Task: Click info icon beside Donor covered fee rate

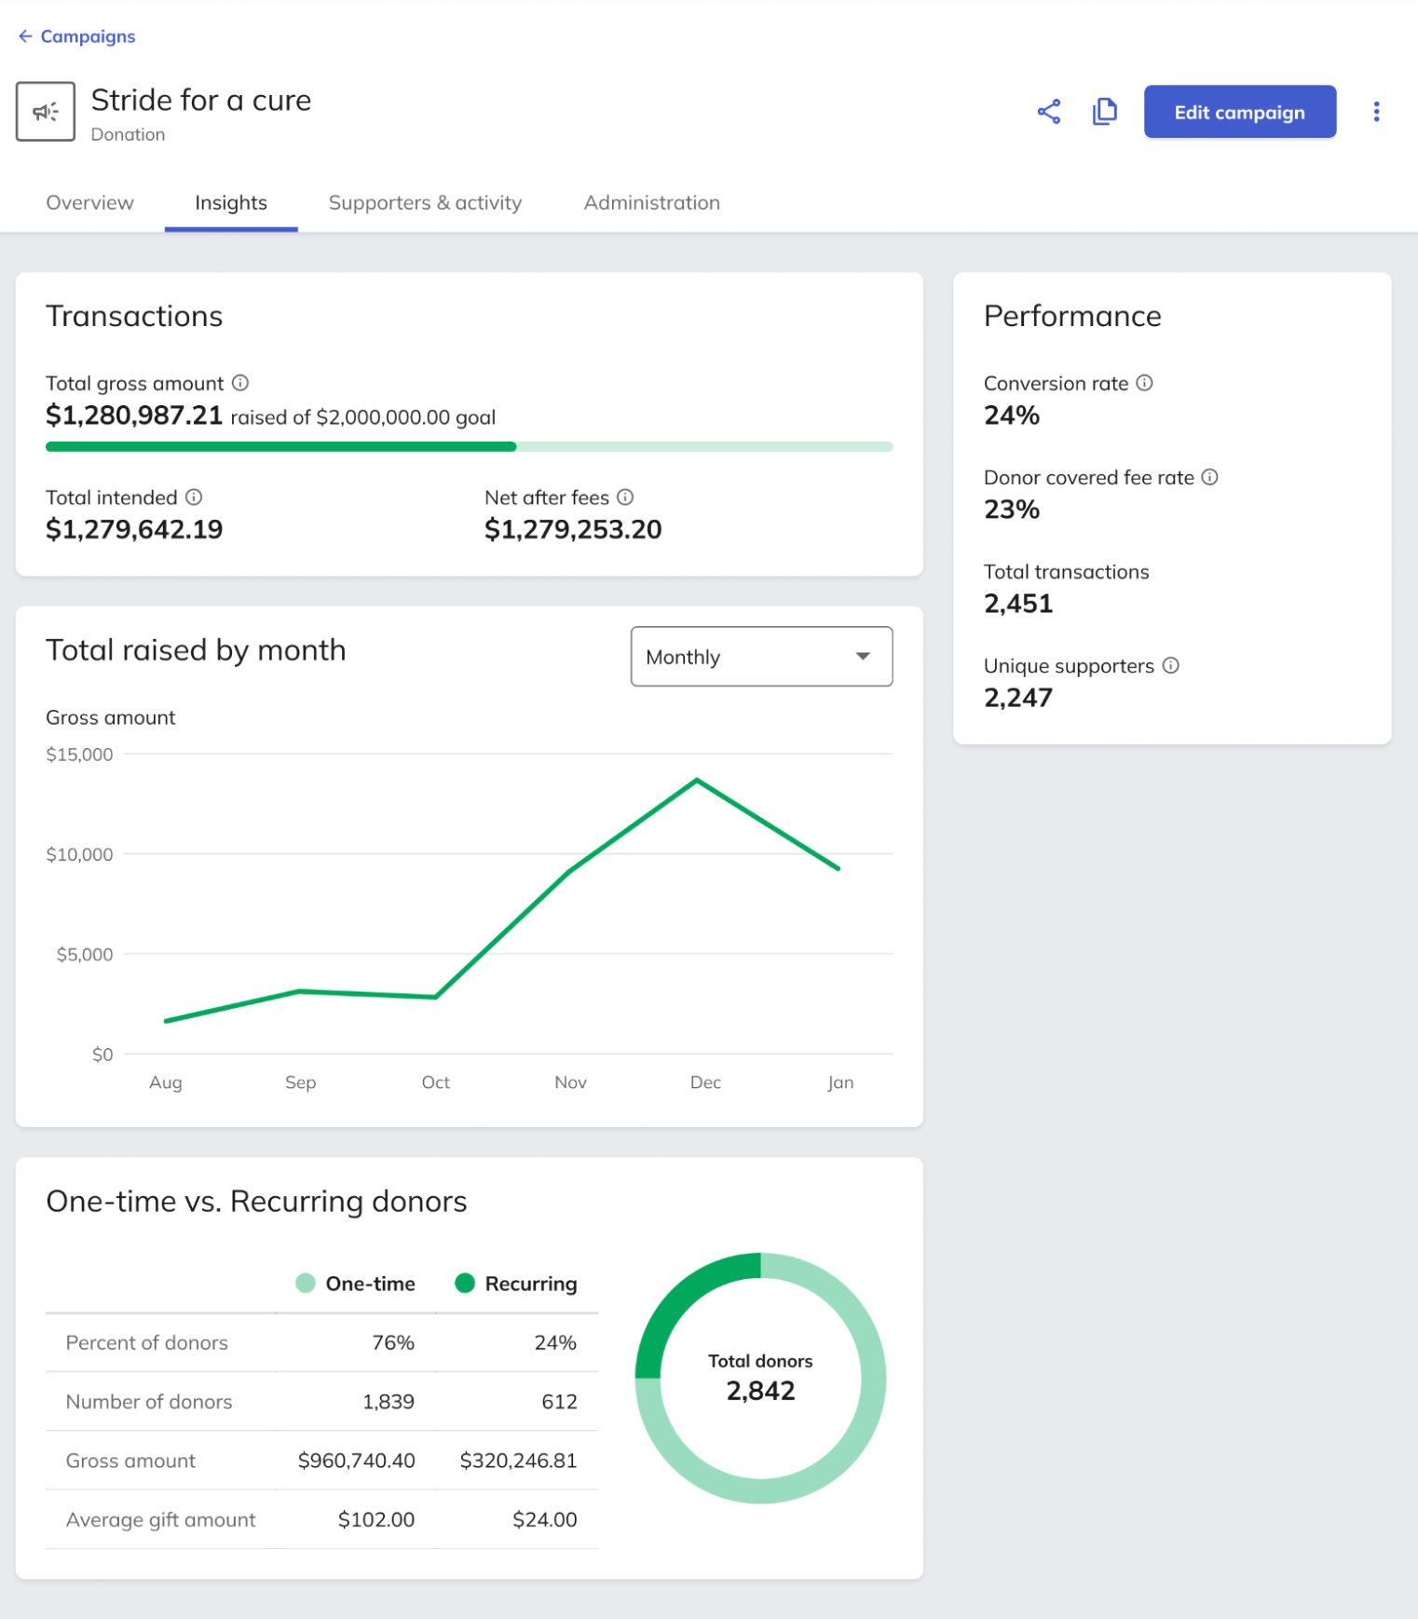Action: coord(1210,477)
